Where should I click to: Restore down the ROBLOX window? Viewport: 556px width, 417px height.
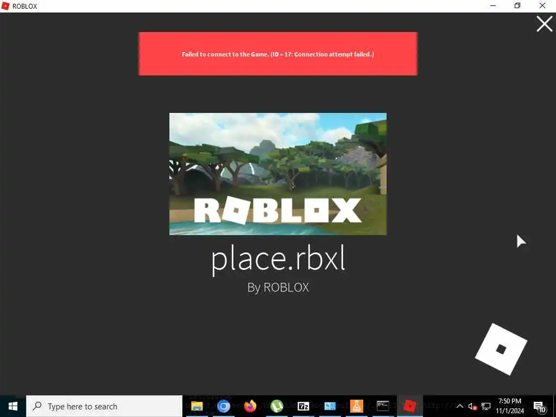(517, 5)
